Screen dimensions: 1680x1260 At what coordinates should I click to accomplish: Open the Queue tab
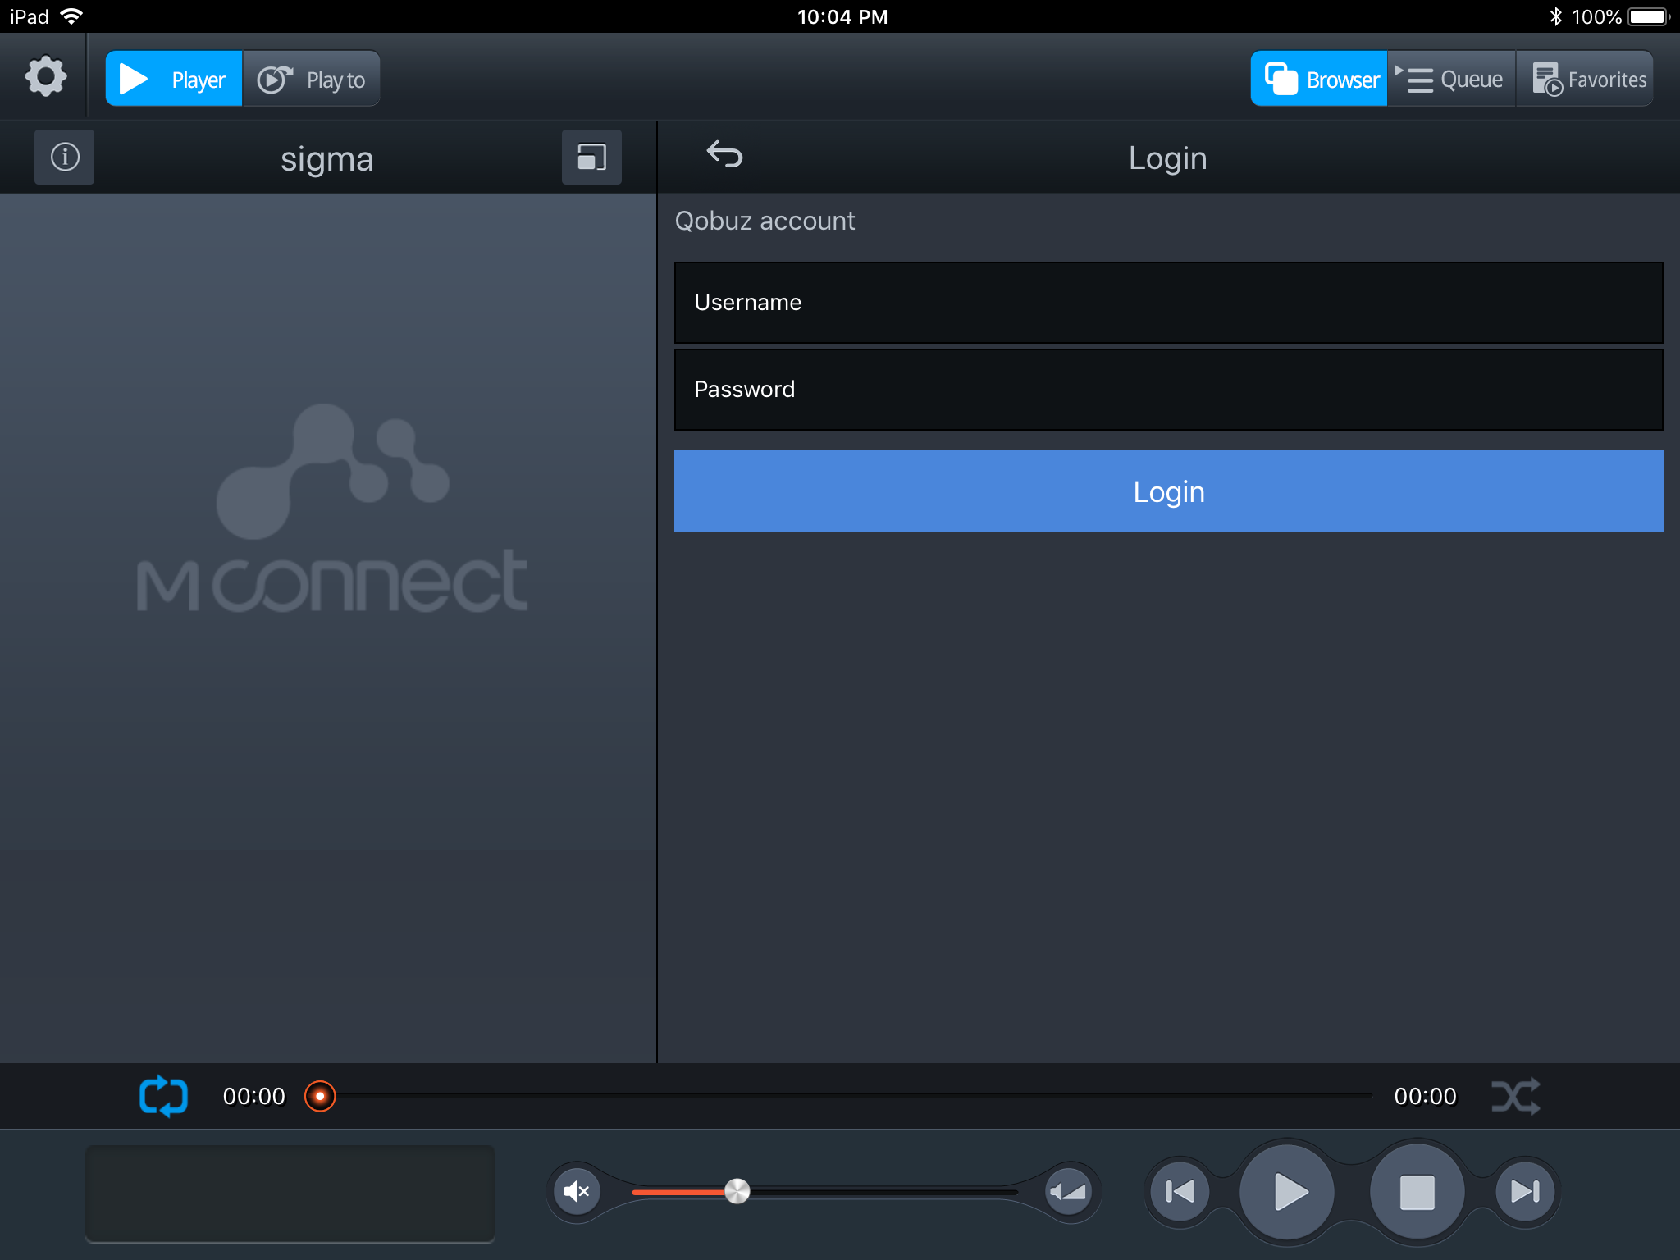click(x=1451, y=80)
